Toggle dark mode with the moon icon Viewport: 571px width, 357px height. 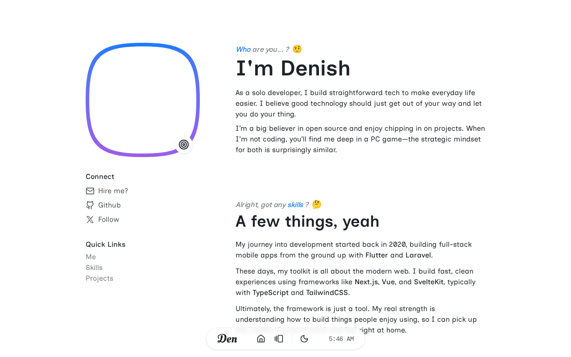coord(304,339)
